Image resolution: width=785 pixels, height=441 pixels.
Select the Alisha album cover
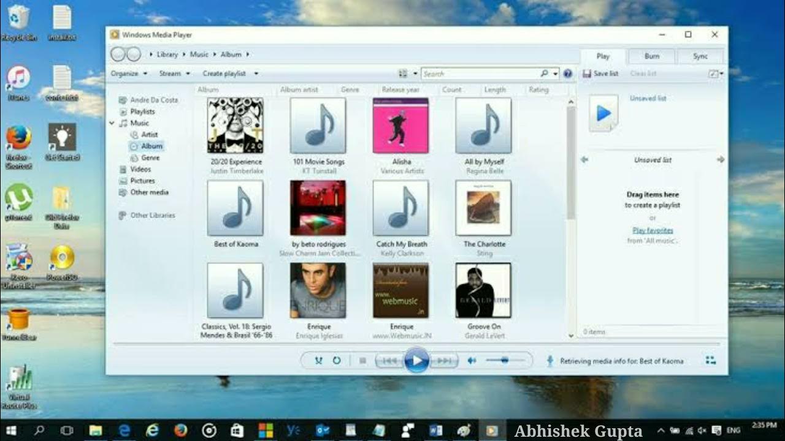click(400, 126)
